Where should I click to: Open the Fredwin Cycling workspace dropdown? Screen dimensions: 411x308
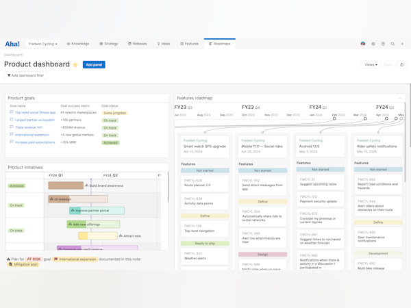[42, 44]
